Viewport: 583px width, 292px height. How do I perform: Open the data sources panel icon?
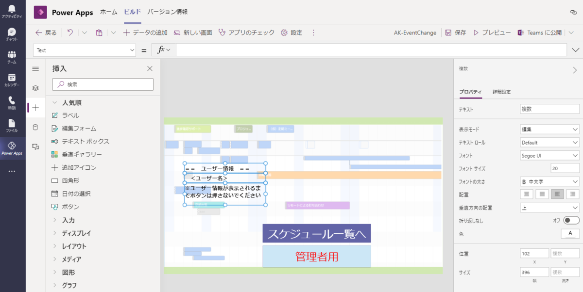pyautogui.click(x=35, y=127)
